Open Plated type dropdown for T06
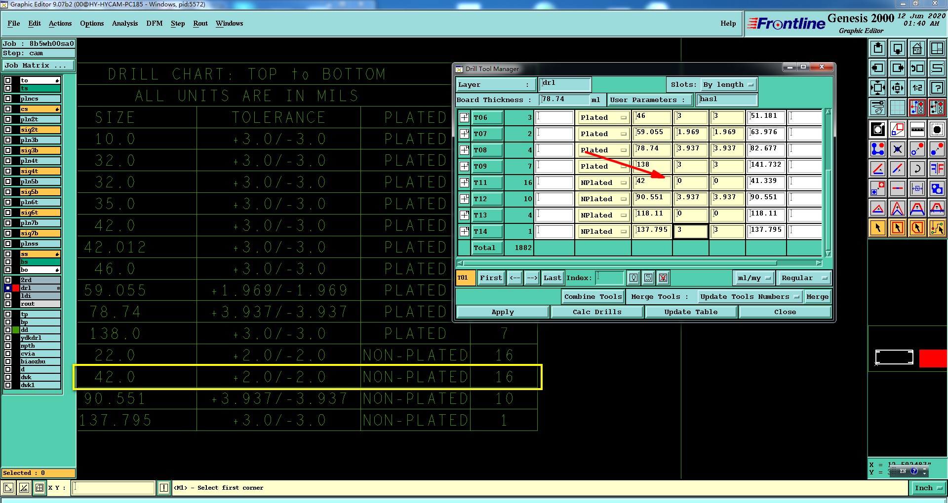Image resolution: width=948 pixels, height=503 pixels. (x=603, y=117)
